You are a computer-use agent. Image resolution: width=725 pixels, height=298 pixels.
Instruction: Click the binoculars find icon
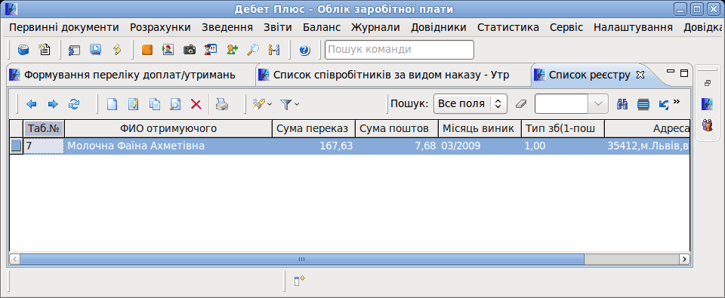[622, 104]
